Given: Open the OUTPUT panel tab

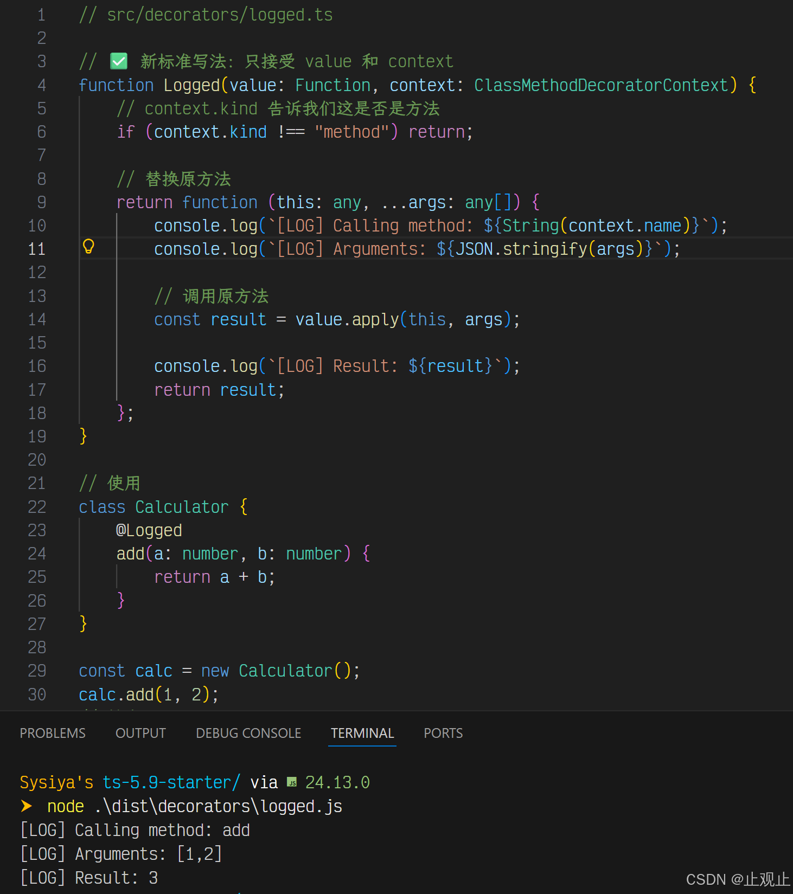Looking at the screenshot, I should [x=140, y=733].
